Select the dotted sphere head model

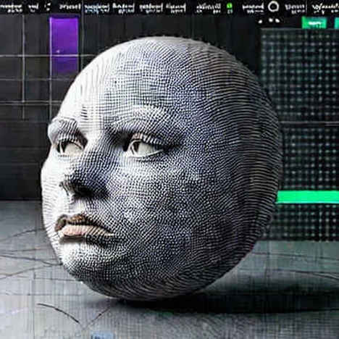pos(162,169)
